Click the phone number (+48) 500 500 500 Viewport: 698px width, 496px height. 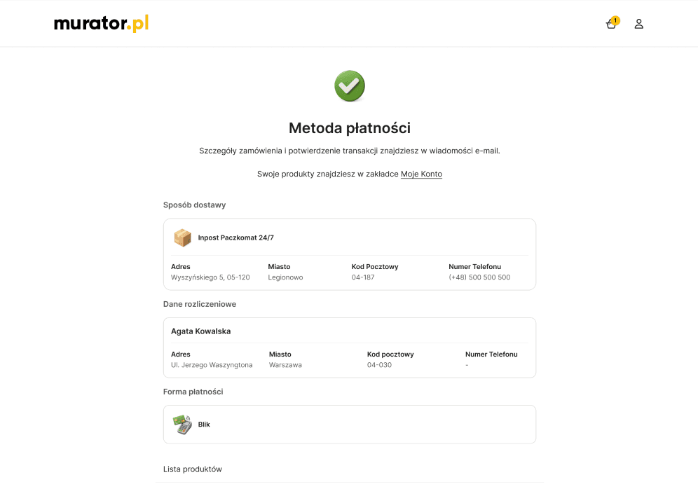click(x=479, y=277)
